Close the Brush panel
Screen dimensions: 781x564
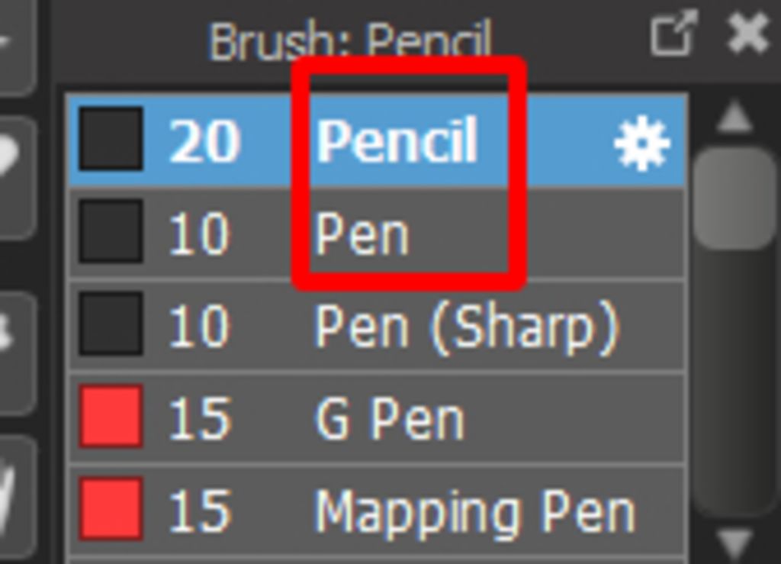(747, 34)
